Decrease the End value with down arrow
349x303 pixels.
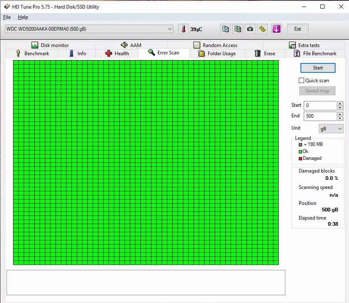click(x=340, y=118)
